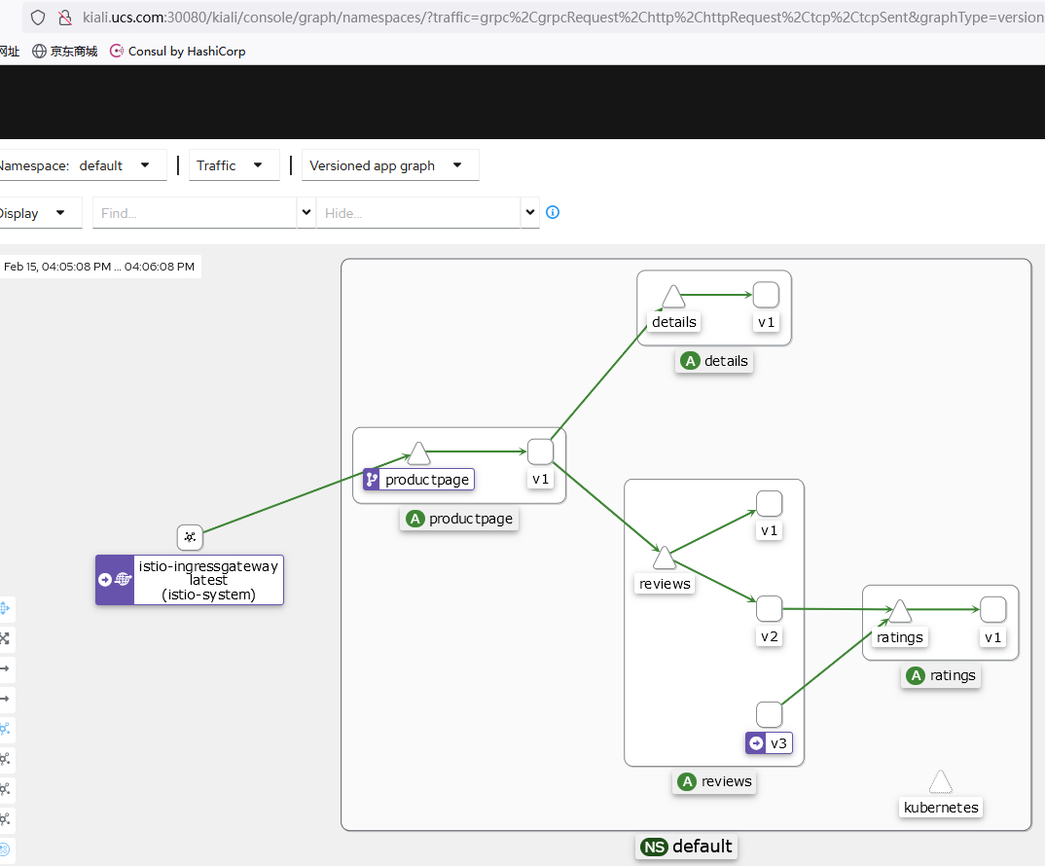
Task: Open the Consul by HashiCorp bookmark
Action: click(x=178, y=52)
